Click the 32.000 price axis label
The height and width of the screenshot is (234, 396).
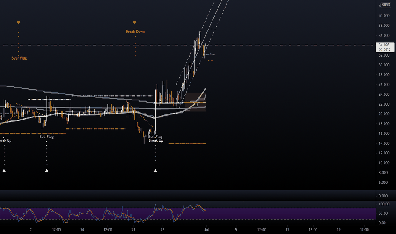(x=384, y=55)
